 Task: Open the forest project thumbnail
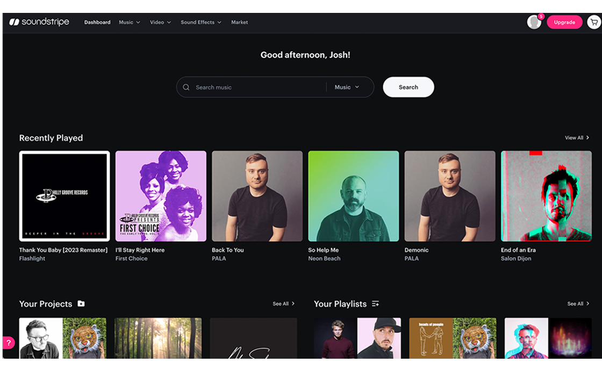[158, 338]
